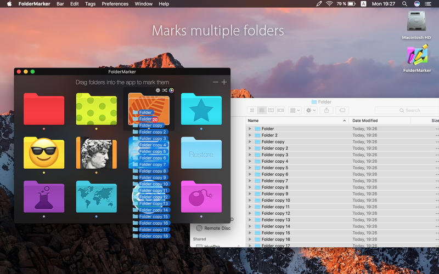The image size is (439, 274).
Task: Expand the "Folder copy 6" disclosure triangle
Action: (x=250, y=174)
